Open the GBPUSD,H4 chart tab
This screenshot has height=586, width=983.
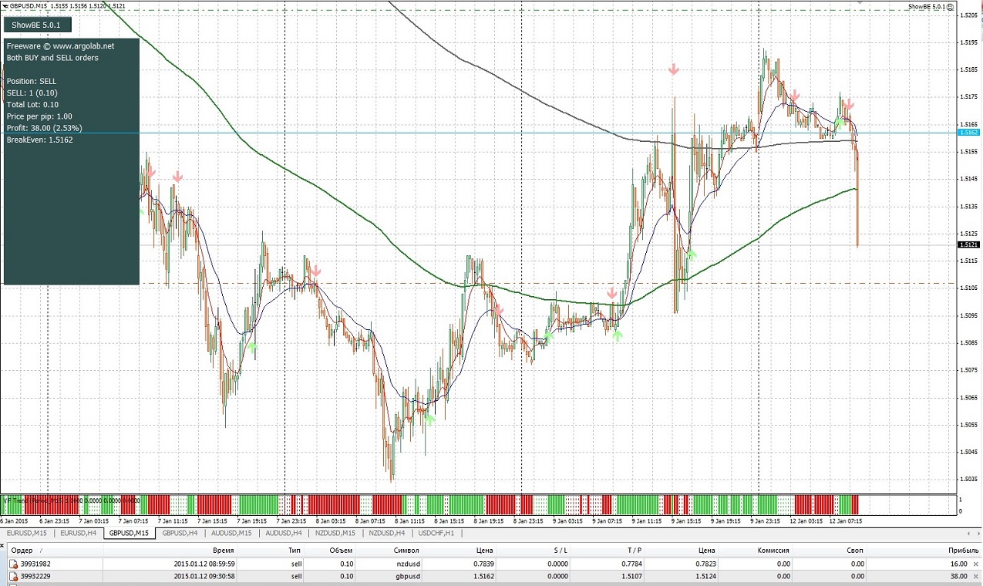tap(180, 533)
